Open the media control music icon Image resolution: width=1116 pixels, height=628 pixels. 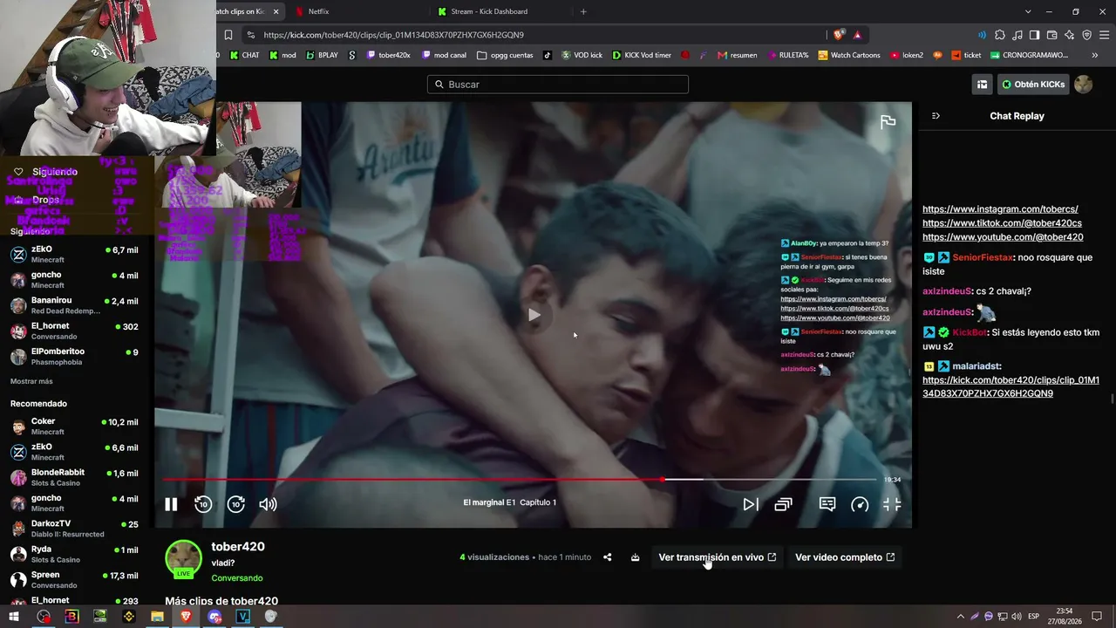click(1017, 35)
